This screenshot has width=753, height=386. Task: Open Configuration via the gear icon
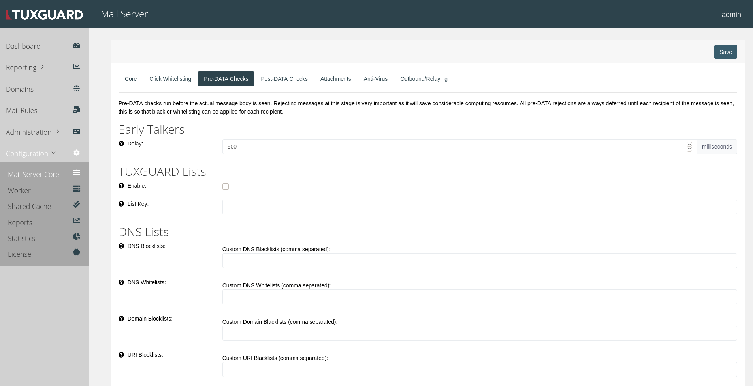point(77,153)
